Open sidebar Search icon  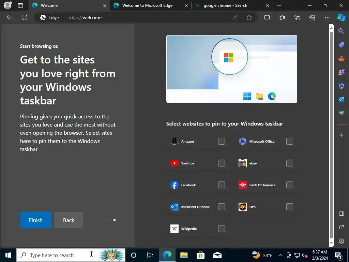point(341,31)
